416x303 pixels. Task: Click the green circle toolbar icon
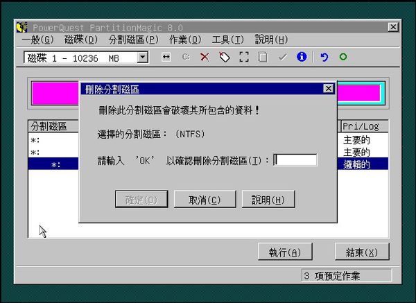pos(343,57)
